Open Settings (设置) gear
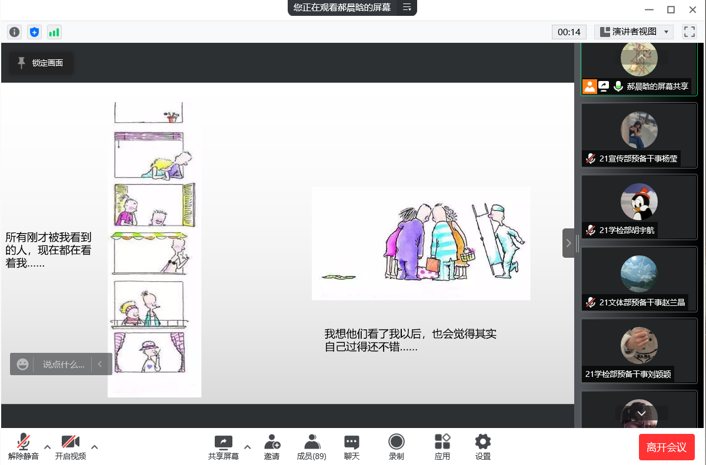This screenshot has height=465, width=706. coord(483,447)
